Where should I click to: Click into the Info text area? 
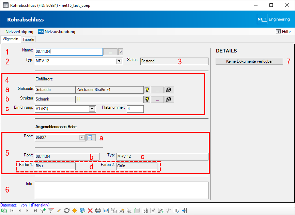pos(121,190)
